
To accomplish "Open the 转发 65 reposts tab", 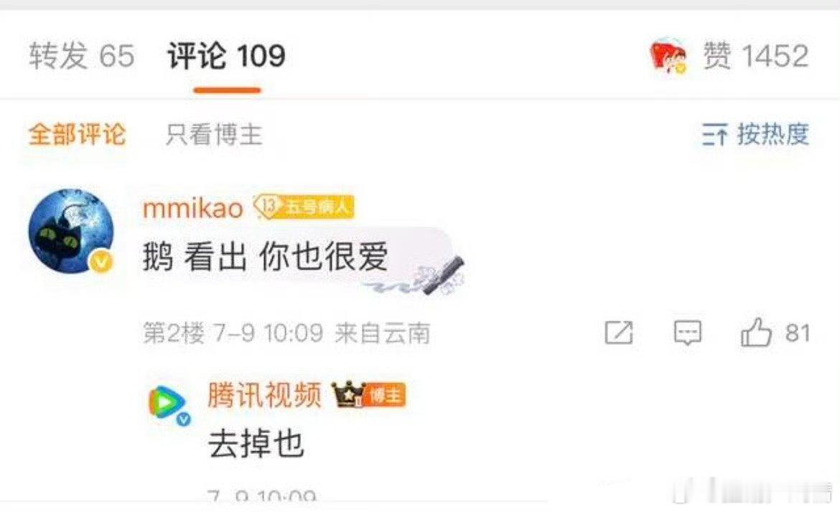I will click(81, 56).
